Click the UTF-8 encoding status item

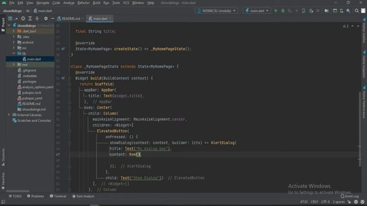325,201
